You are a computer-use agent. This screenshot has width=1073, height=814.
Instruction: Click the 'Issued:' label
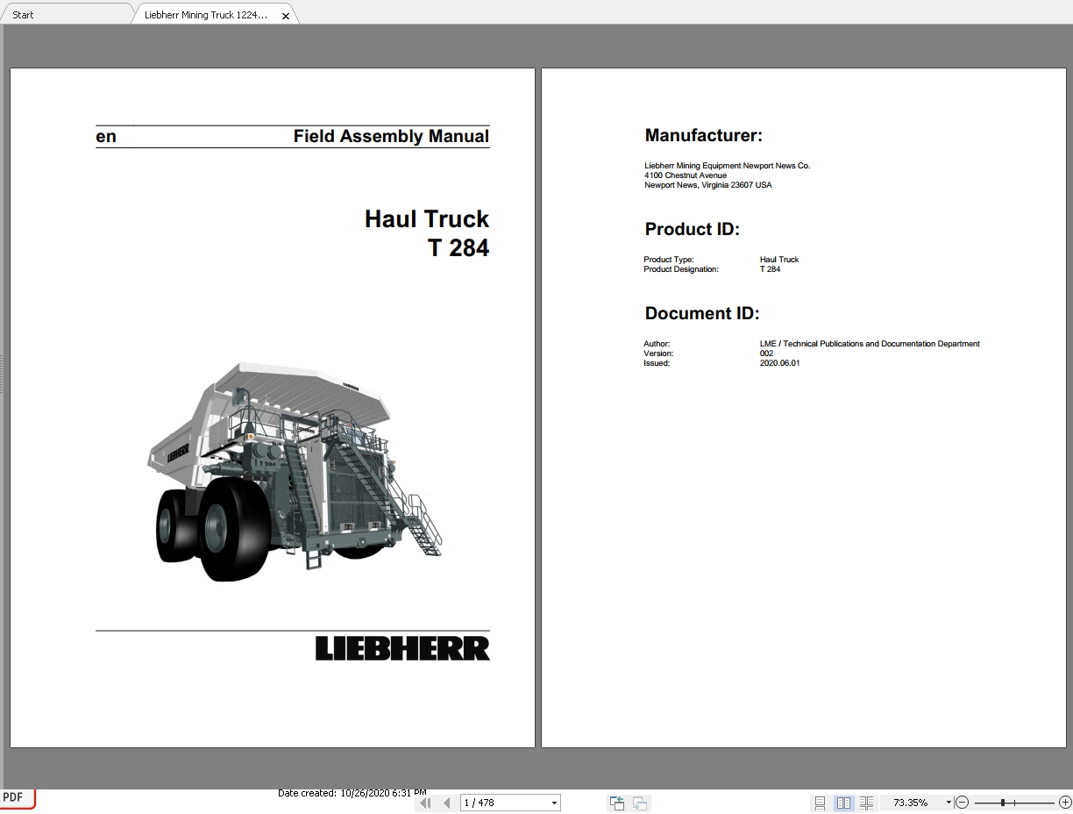point(657,363)
